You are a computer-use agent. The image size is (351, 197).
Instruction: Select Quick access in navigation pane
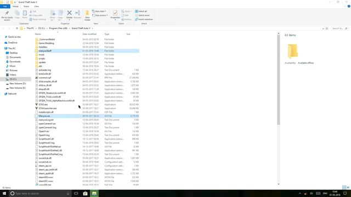tap(14, 37)
